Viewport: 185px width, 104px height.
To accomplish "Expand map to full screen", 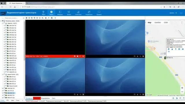I will coord(182,23).
